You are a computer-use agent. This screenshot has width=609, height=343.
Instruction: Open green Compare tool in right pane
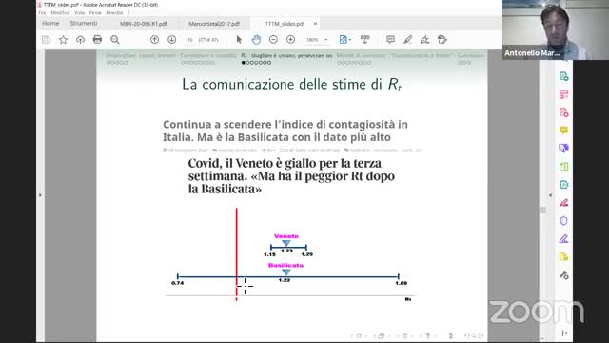pos(563,167)
